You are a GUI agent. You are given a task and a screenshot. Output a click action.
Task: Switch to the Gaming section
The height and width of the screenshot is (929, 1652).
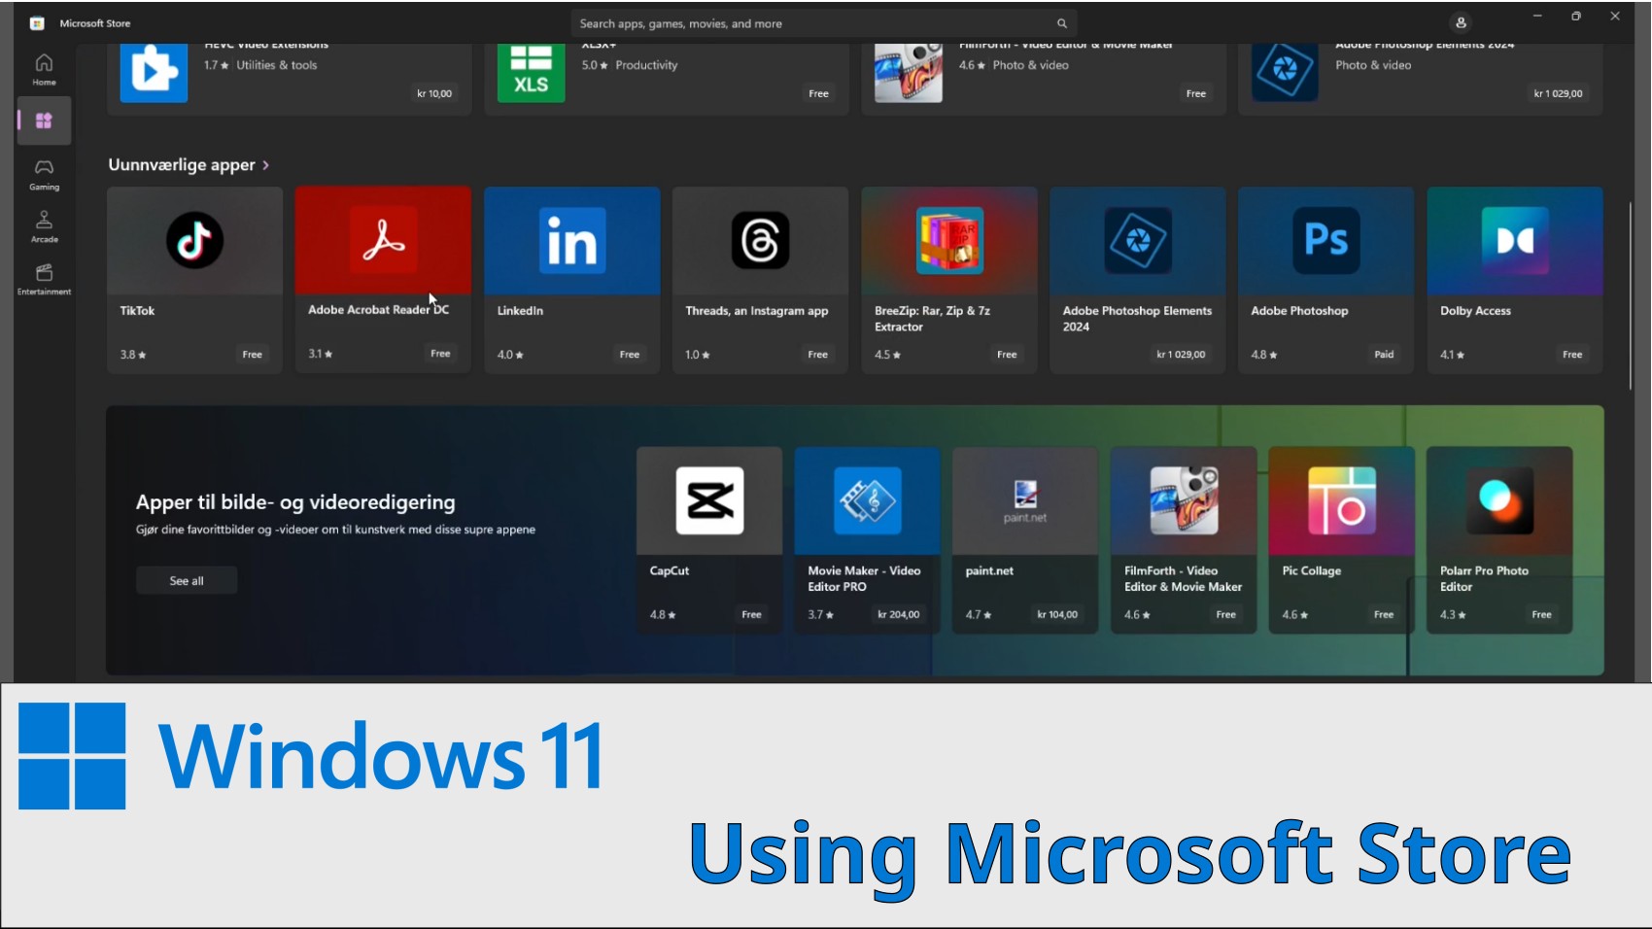44,174
